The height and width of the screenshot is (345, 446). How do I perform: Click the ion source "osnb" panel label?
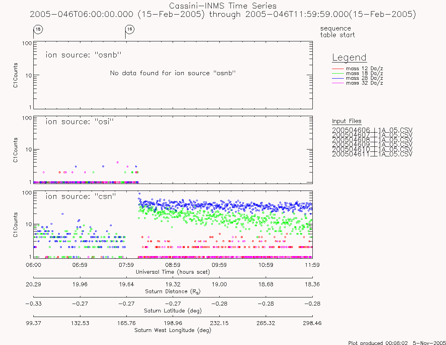click(x=83, y=55)
